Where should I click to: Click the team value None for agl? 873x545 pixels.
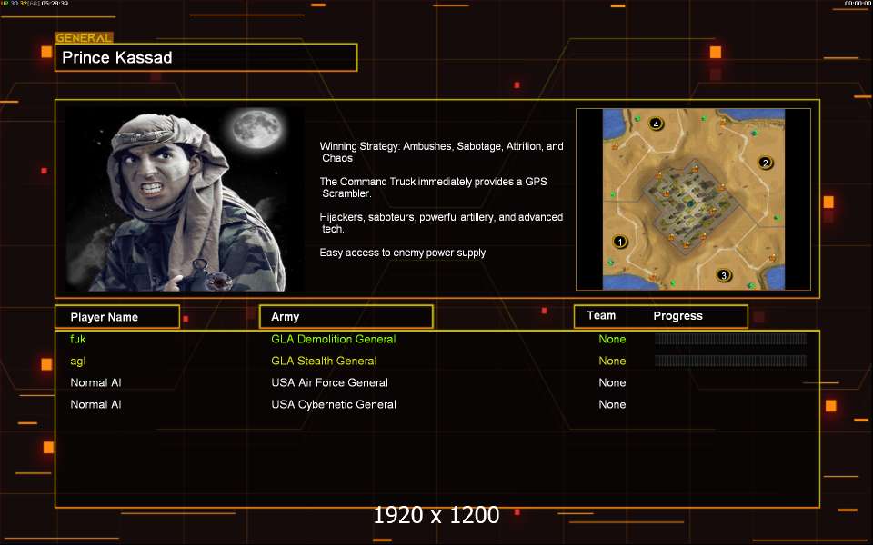coord(612,361)
